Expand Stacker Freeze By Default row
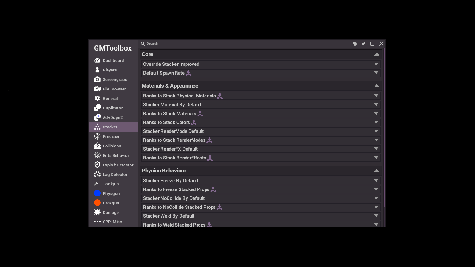This screenshot has width=475, height=267. (x=376, y=181)
